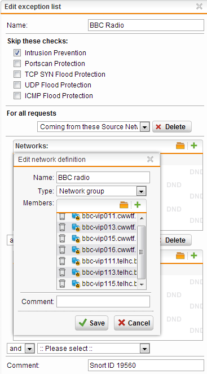Open the Type Network group dropdown
207x374 pixels.
pyautogui.click(x=102, y=191)
